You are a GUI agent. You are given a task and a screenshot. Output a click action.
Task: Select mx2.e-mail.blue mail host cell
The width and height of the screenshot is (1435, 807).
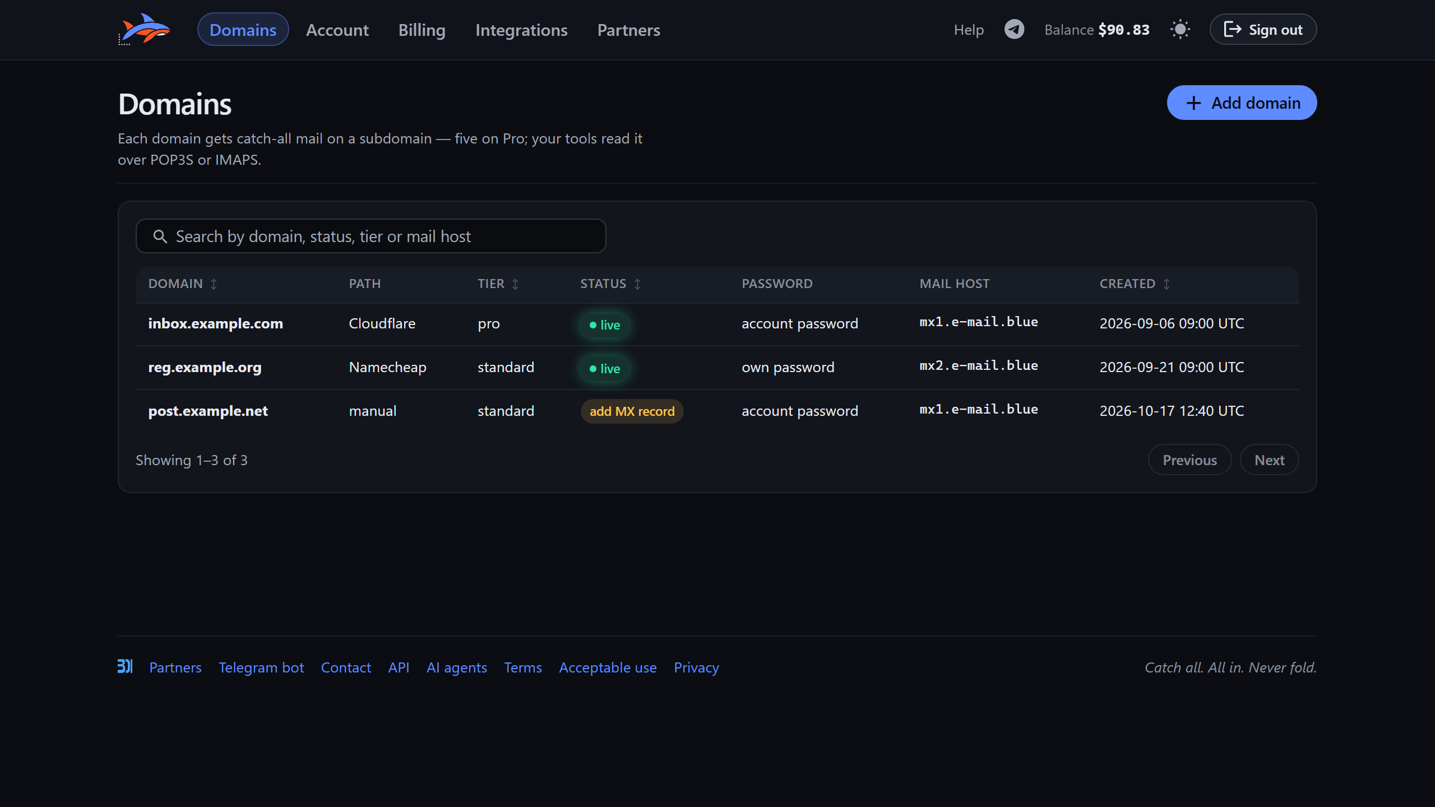(x=979, y=366)
